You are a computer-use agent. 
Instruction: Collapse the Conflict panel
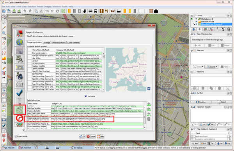point(191,93)
